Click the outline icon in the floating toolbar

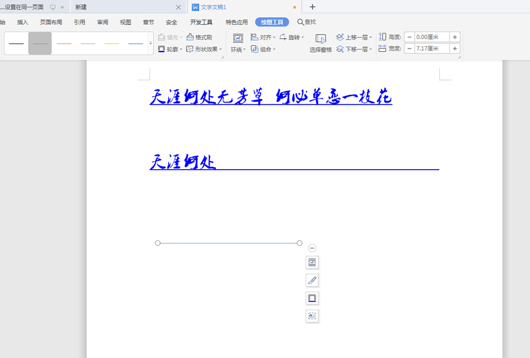point(312,298)
